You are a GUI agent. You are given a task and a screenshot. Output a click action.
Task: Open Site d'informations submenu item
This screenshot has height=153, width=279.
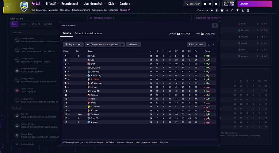[81, 10]
